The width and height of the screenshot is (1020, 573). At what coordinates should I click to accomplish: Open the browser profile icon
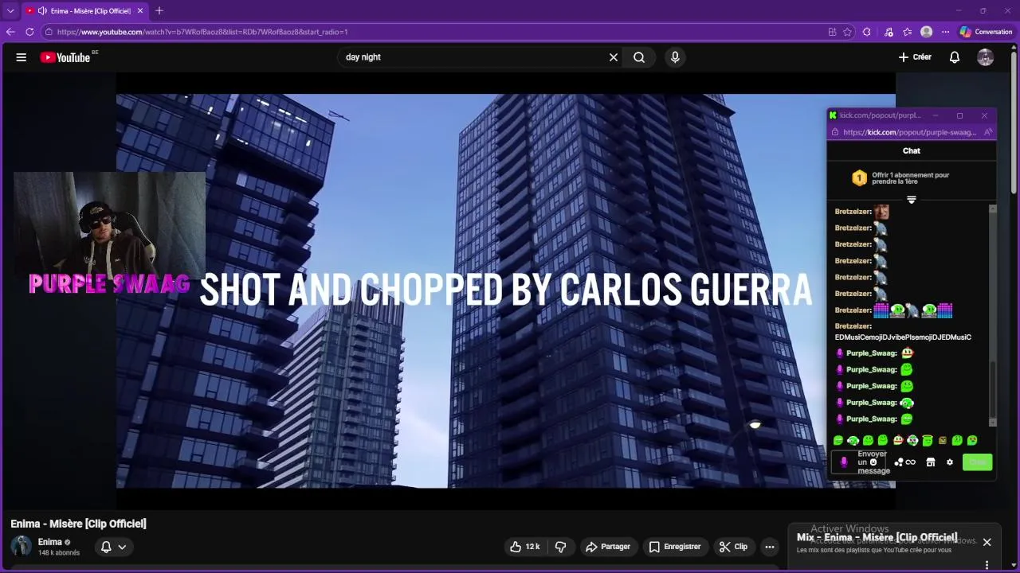(x=926, y=32)
